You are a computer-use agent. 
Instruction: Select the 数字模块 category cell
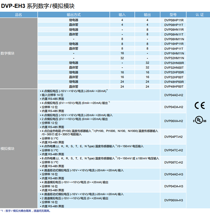coord(19,53)
